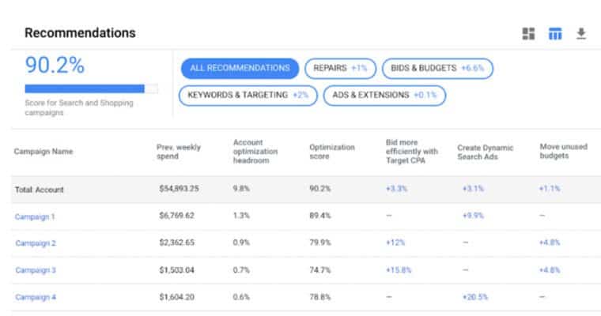Filter by Keywords & Targeting

coord(248,96)
